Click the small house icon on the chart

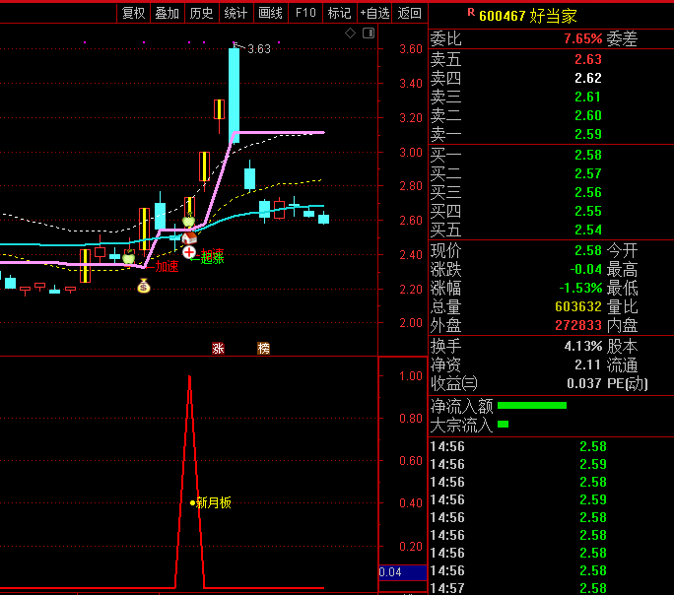coord(189,237)
